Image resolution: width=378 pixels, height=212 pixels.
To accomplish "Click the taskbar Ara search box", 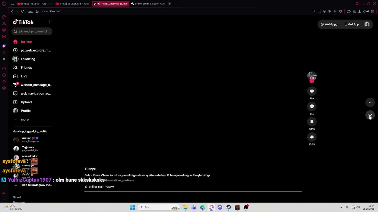I will 159,207.
